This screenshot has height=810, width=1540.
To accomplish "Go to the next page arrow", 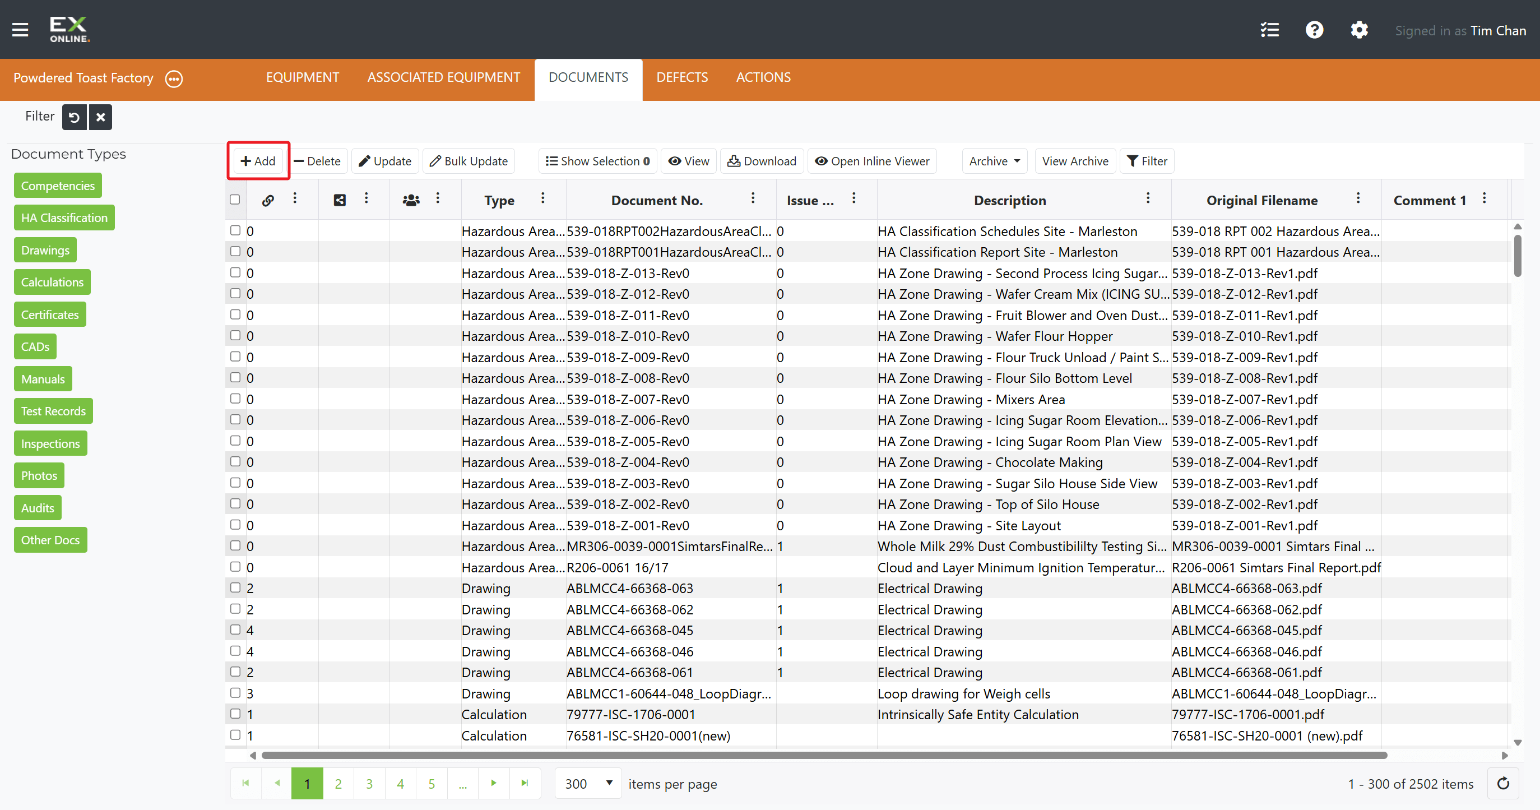I will pyautogui.click(x=494, y=783).
